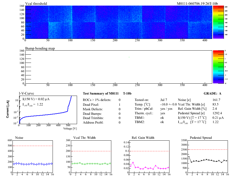Click the temperature value '-10.0 +- 0.0'
Screen dimensions: 238x179
coord(168,104)
